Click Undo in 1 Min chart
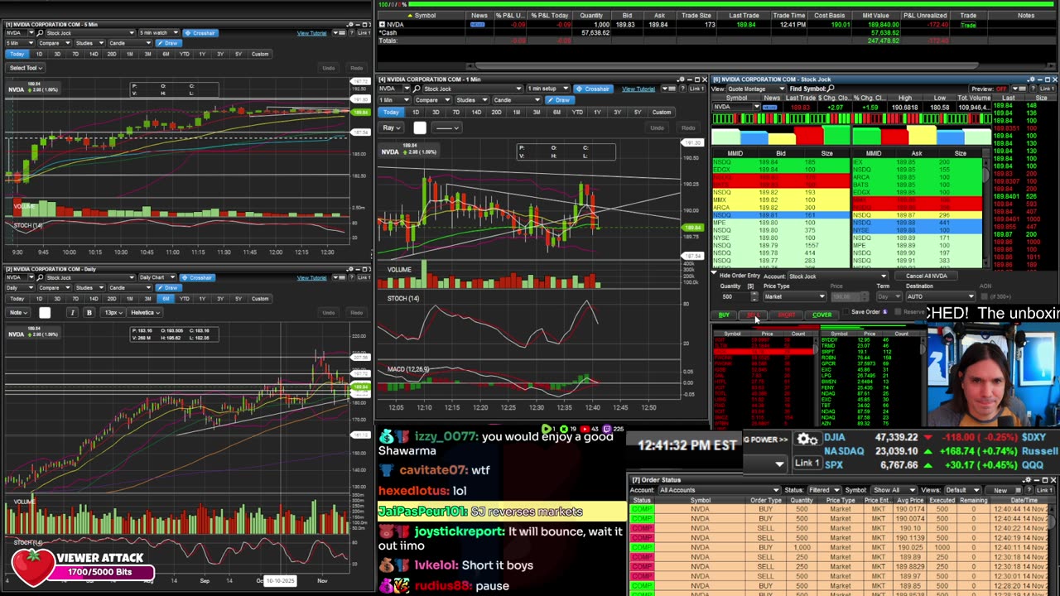The width and height of the screenshot is (1060, 596). (x=657, y=127)
